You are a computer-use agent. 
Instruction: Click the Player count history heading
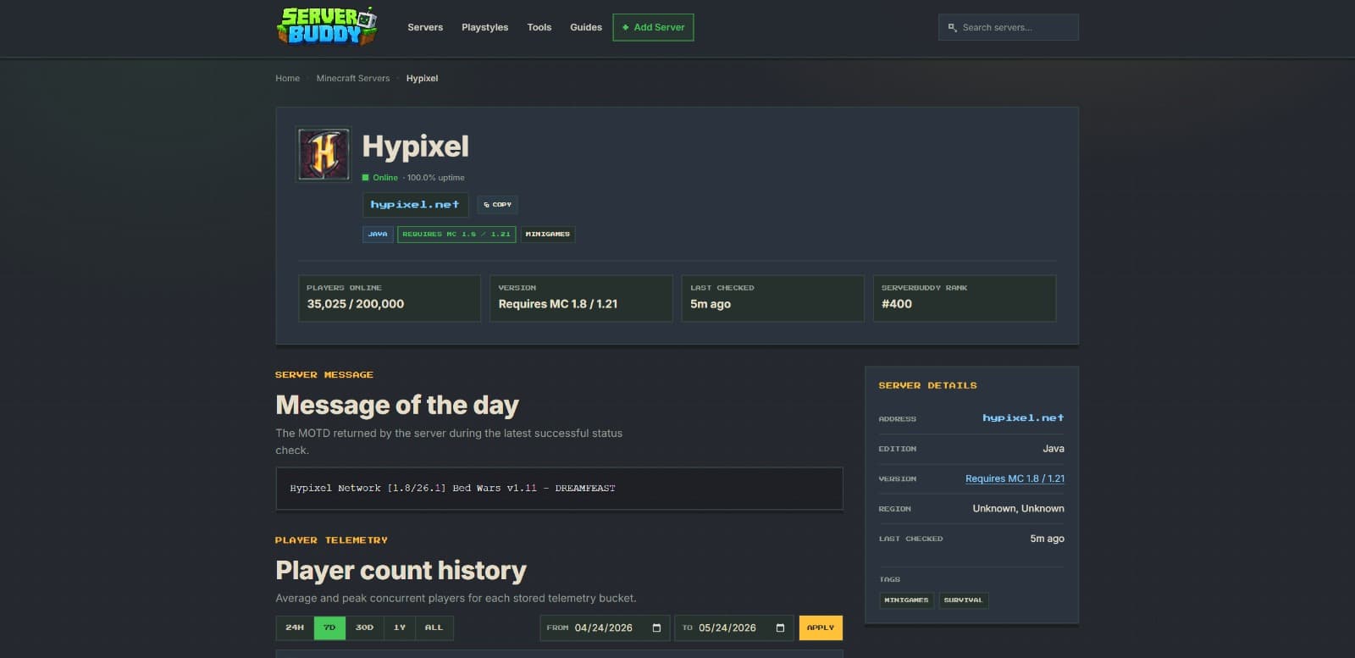(x=401, y=571)
